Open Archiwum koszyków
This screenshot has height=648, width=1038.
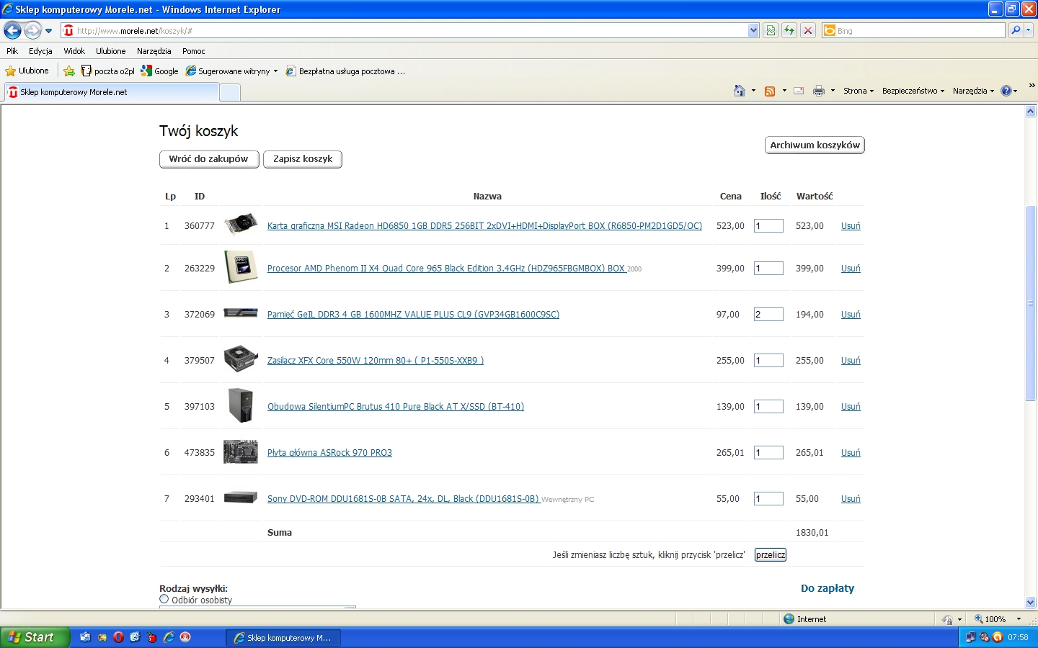(815, 145)
